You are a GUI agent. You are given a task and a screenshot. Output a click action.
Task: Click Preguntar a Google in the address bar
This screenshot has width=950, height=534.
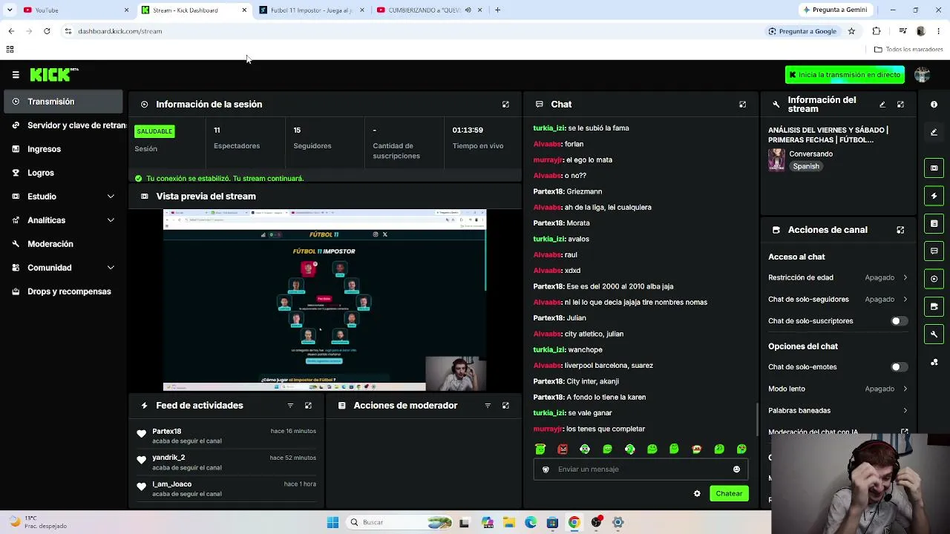point(802,31)
